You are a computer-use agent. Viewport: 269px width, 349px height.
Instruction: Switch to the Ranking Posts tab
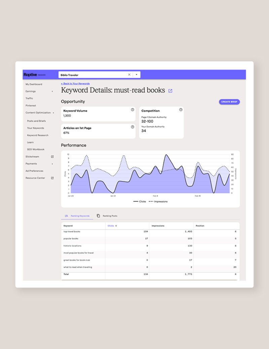point(107,216)
